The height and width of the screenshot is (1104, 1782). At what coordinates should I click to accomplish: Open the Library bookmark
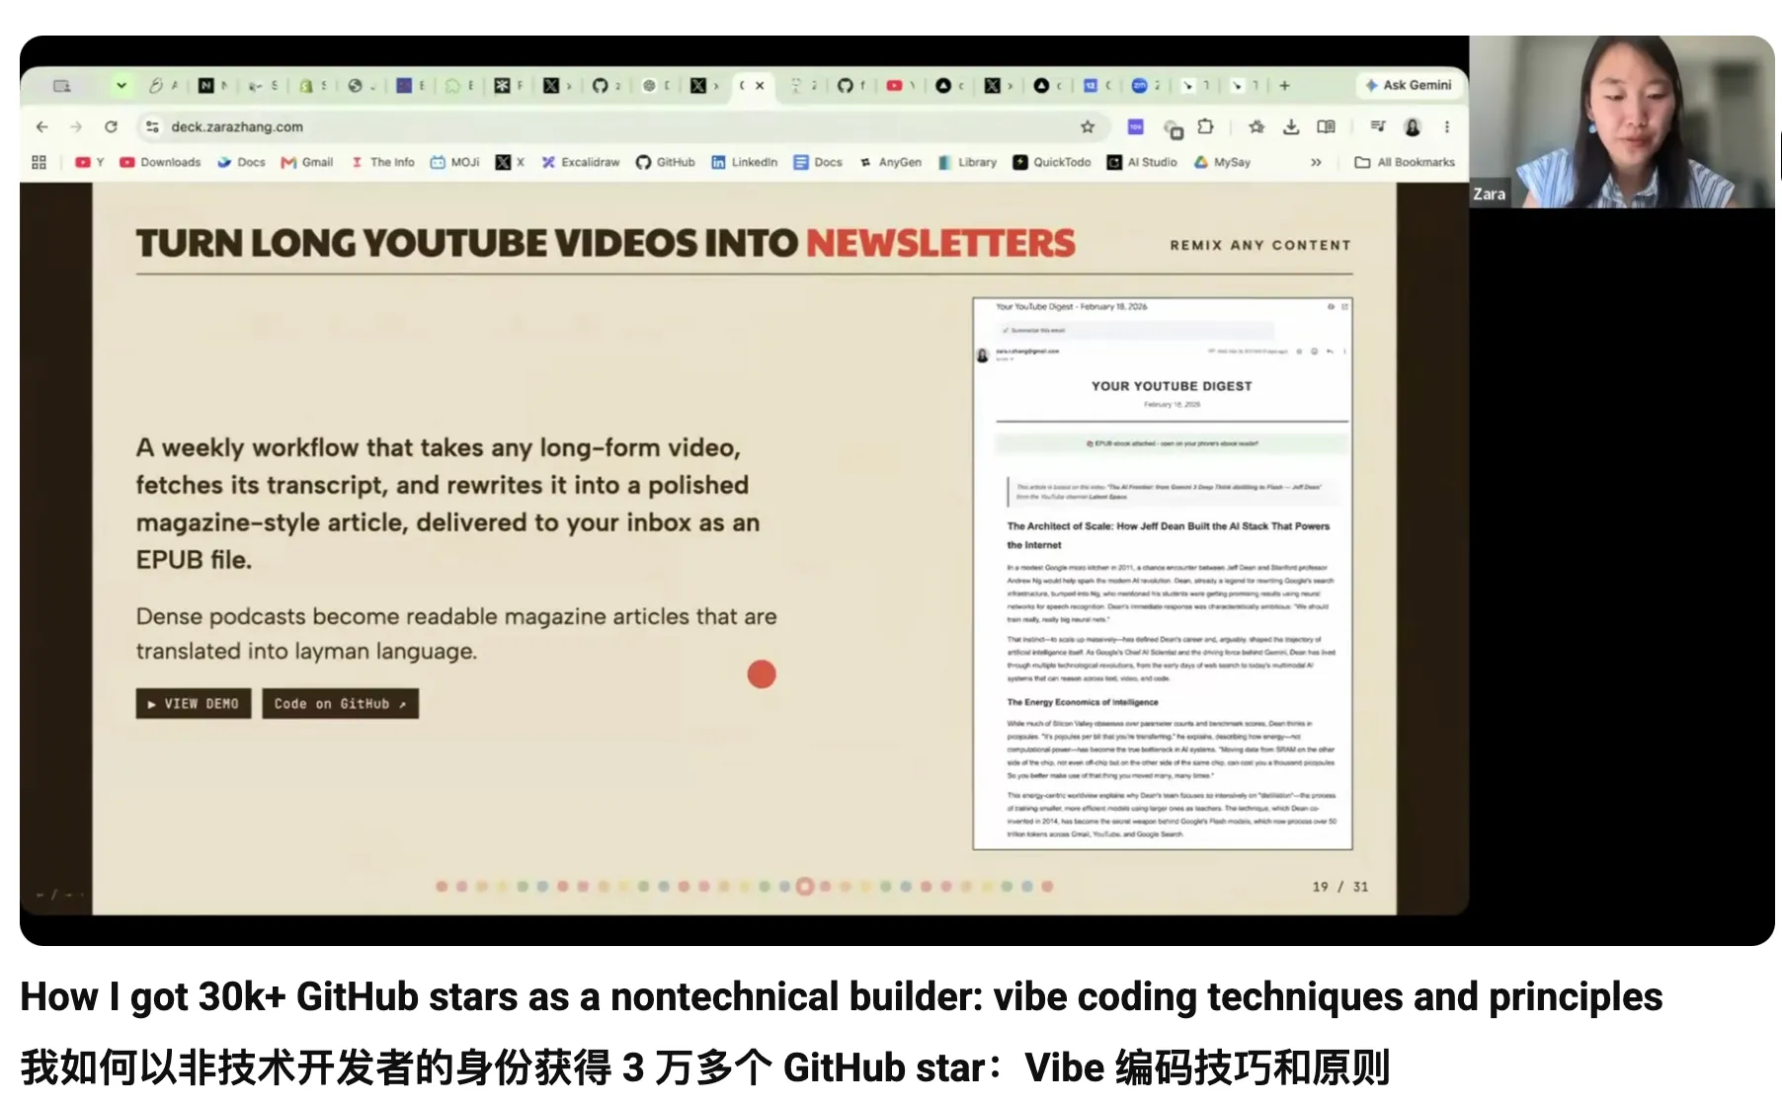pos(968,162)
